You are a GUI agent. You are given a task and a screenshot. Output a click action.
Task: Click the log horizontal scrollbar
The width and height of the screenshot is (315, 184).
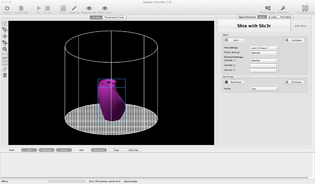tap(154, 178)
